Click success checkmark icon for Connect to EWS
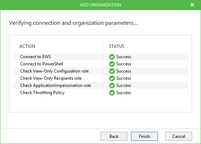Screen dimensions: 201x144 point(112,57)
